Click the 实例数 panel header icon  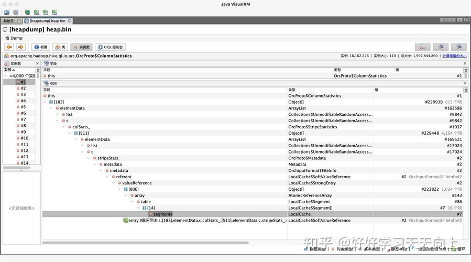coord(7,63)
